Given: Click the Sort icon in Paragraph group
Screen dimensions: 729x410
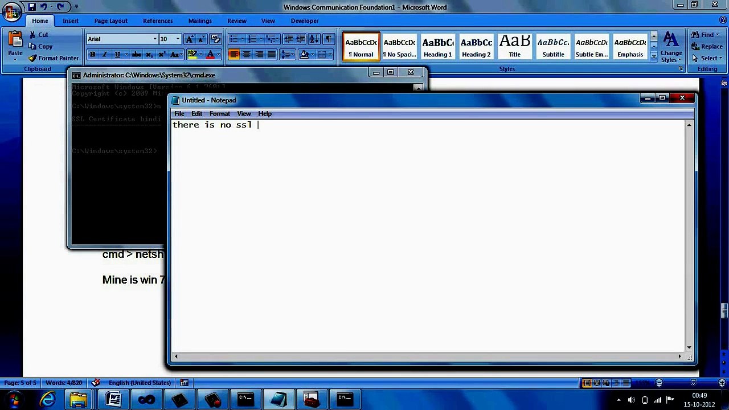Looking at the screenshot, I should (314, 39).
